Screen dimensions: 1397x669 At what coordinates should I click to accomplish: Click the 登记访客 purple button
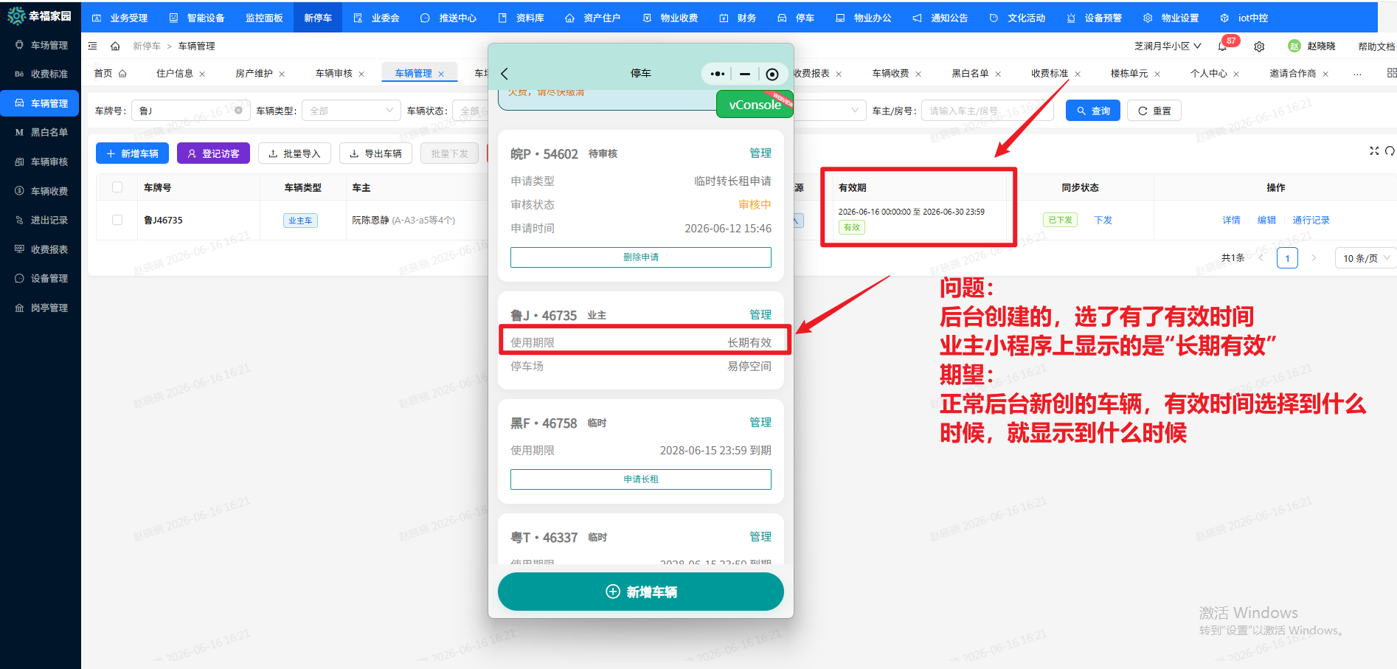coord(213,153)
